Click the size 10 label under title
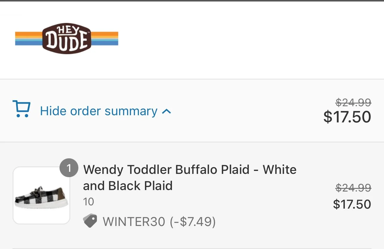Screen dimensions: 384x249 point(89,202)
